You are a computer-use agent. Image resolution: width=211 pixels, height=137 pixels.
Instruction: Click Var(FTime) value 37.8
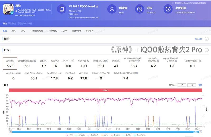click(x=84, y=78)
